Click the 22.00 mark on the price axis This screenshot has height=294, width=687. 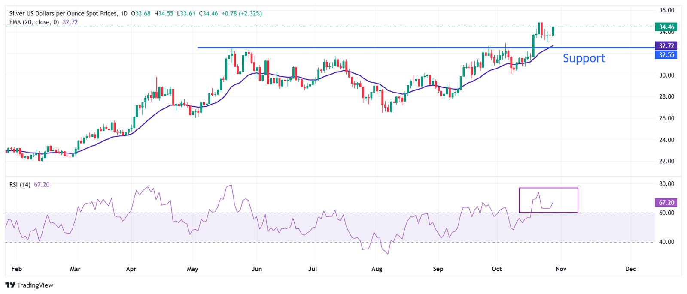coord(666,162)
